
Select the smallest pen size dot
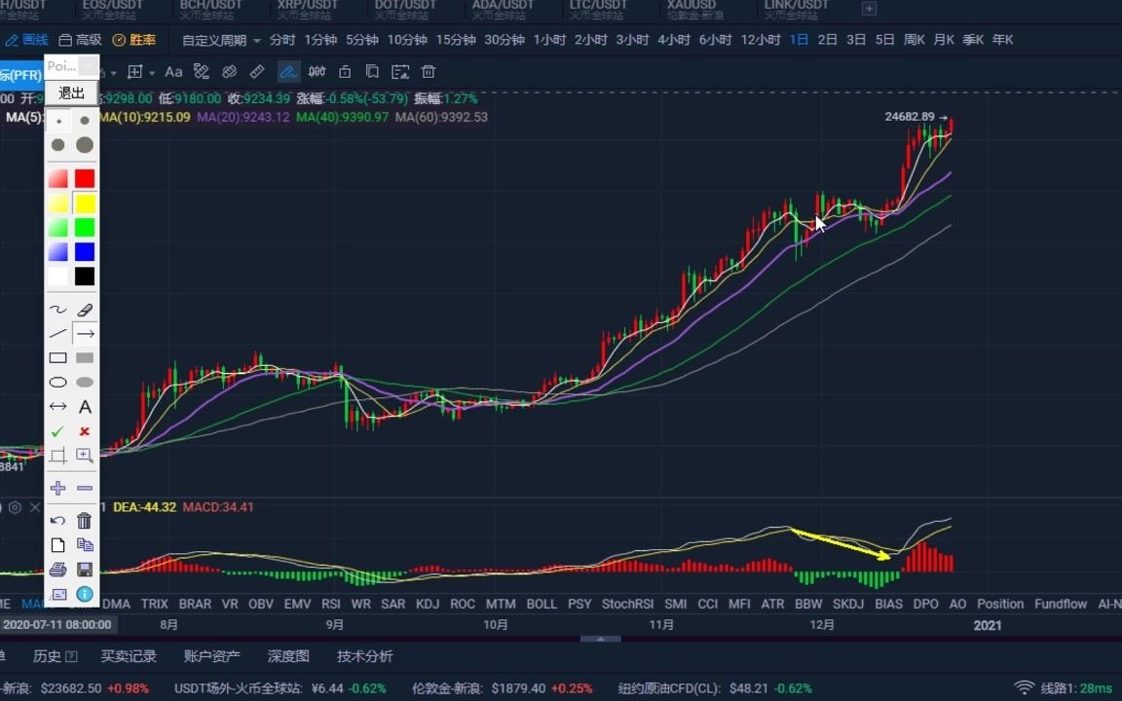[x=58, y=121]
